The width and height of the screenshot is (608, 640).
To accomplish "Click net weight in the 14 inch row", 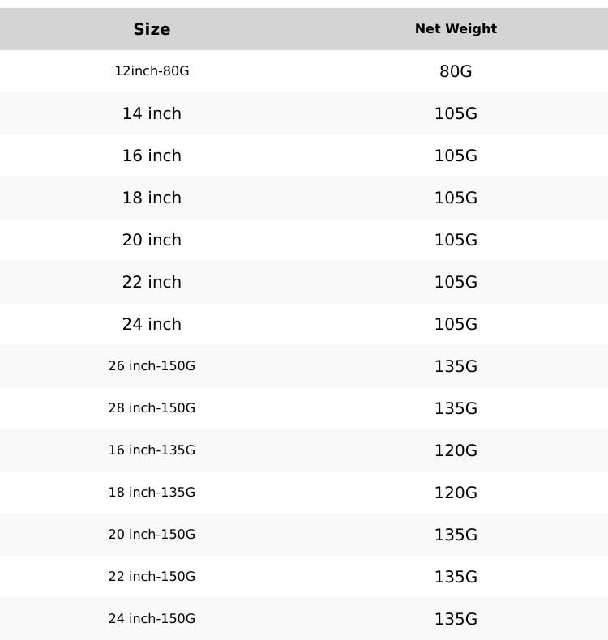I will 456,113.
